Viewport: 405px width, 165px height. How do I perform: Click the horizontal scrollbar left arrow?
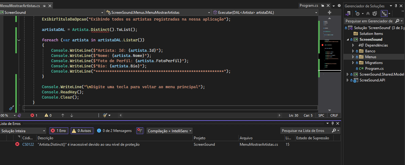121,115
